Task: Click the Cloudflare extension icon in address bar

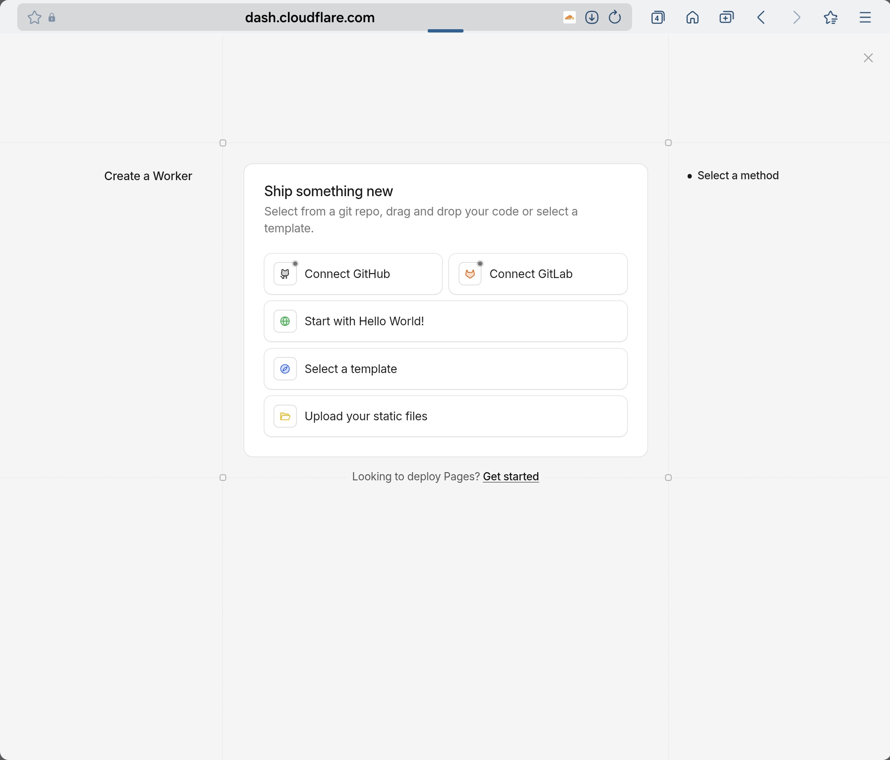Action: [x=569, y=18]
